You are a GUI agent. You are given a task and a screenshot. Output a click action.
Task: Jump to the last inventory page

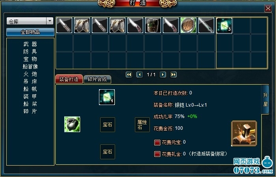pyautogui.click(x=173, y=75)
